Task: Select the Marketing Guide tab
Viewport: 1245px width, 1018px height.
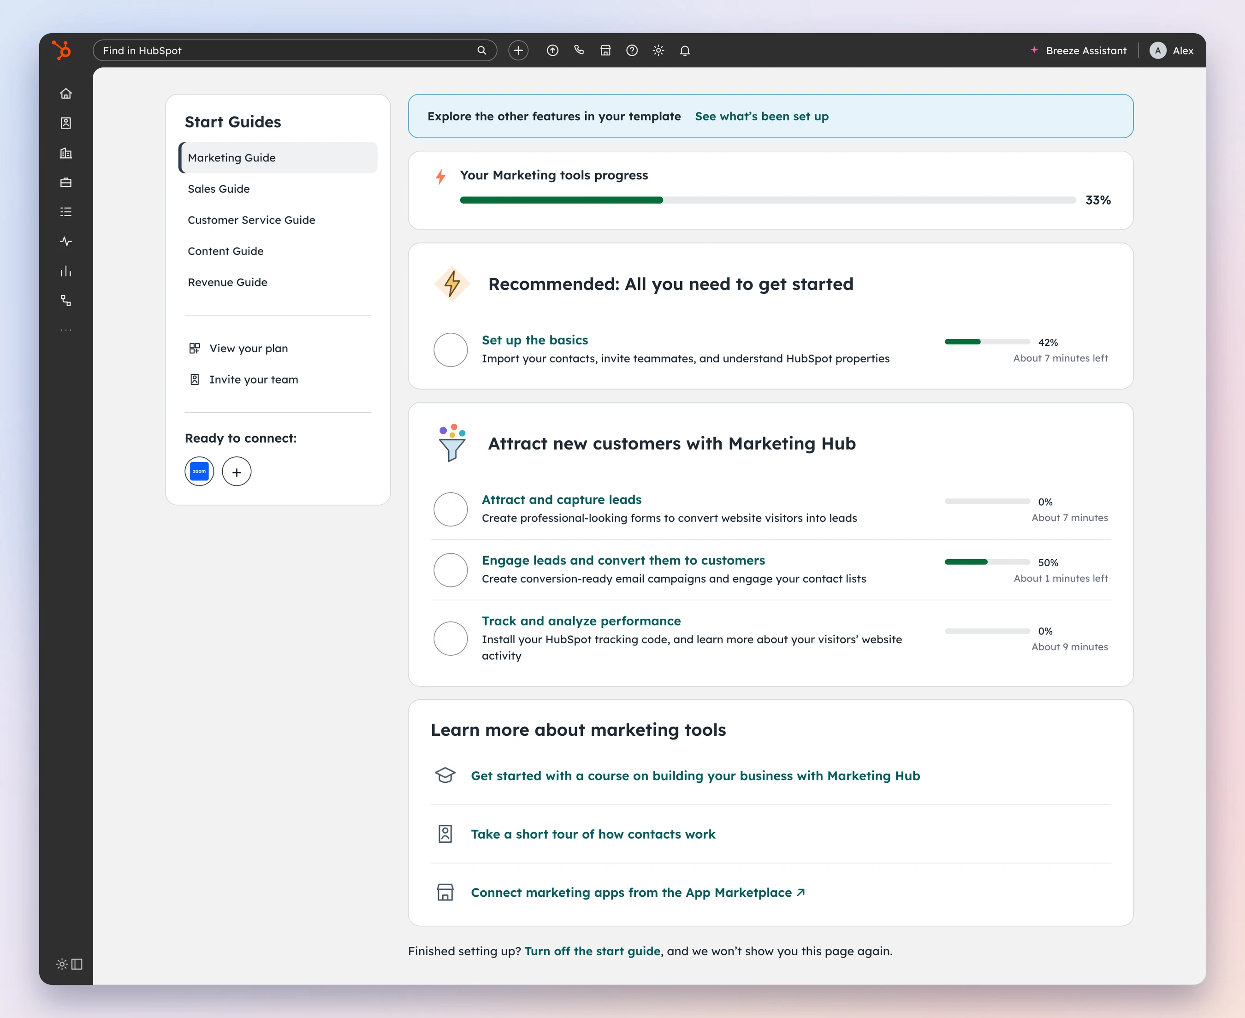Action: click(278, 157)
